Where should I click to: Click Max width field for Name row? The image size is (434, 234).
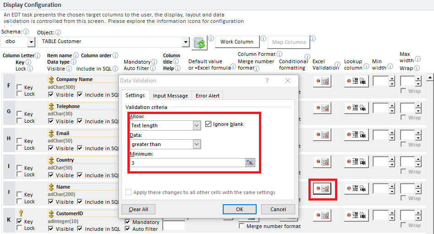pos(407,189)
